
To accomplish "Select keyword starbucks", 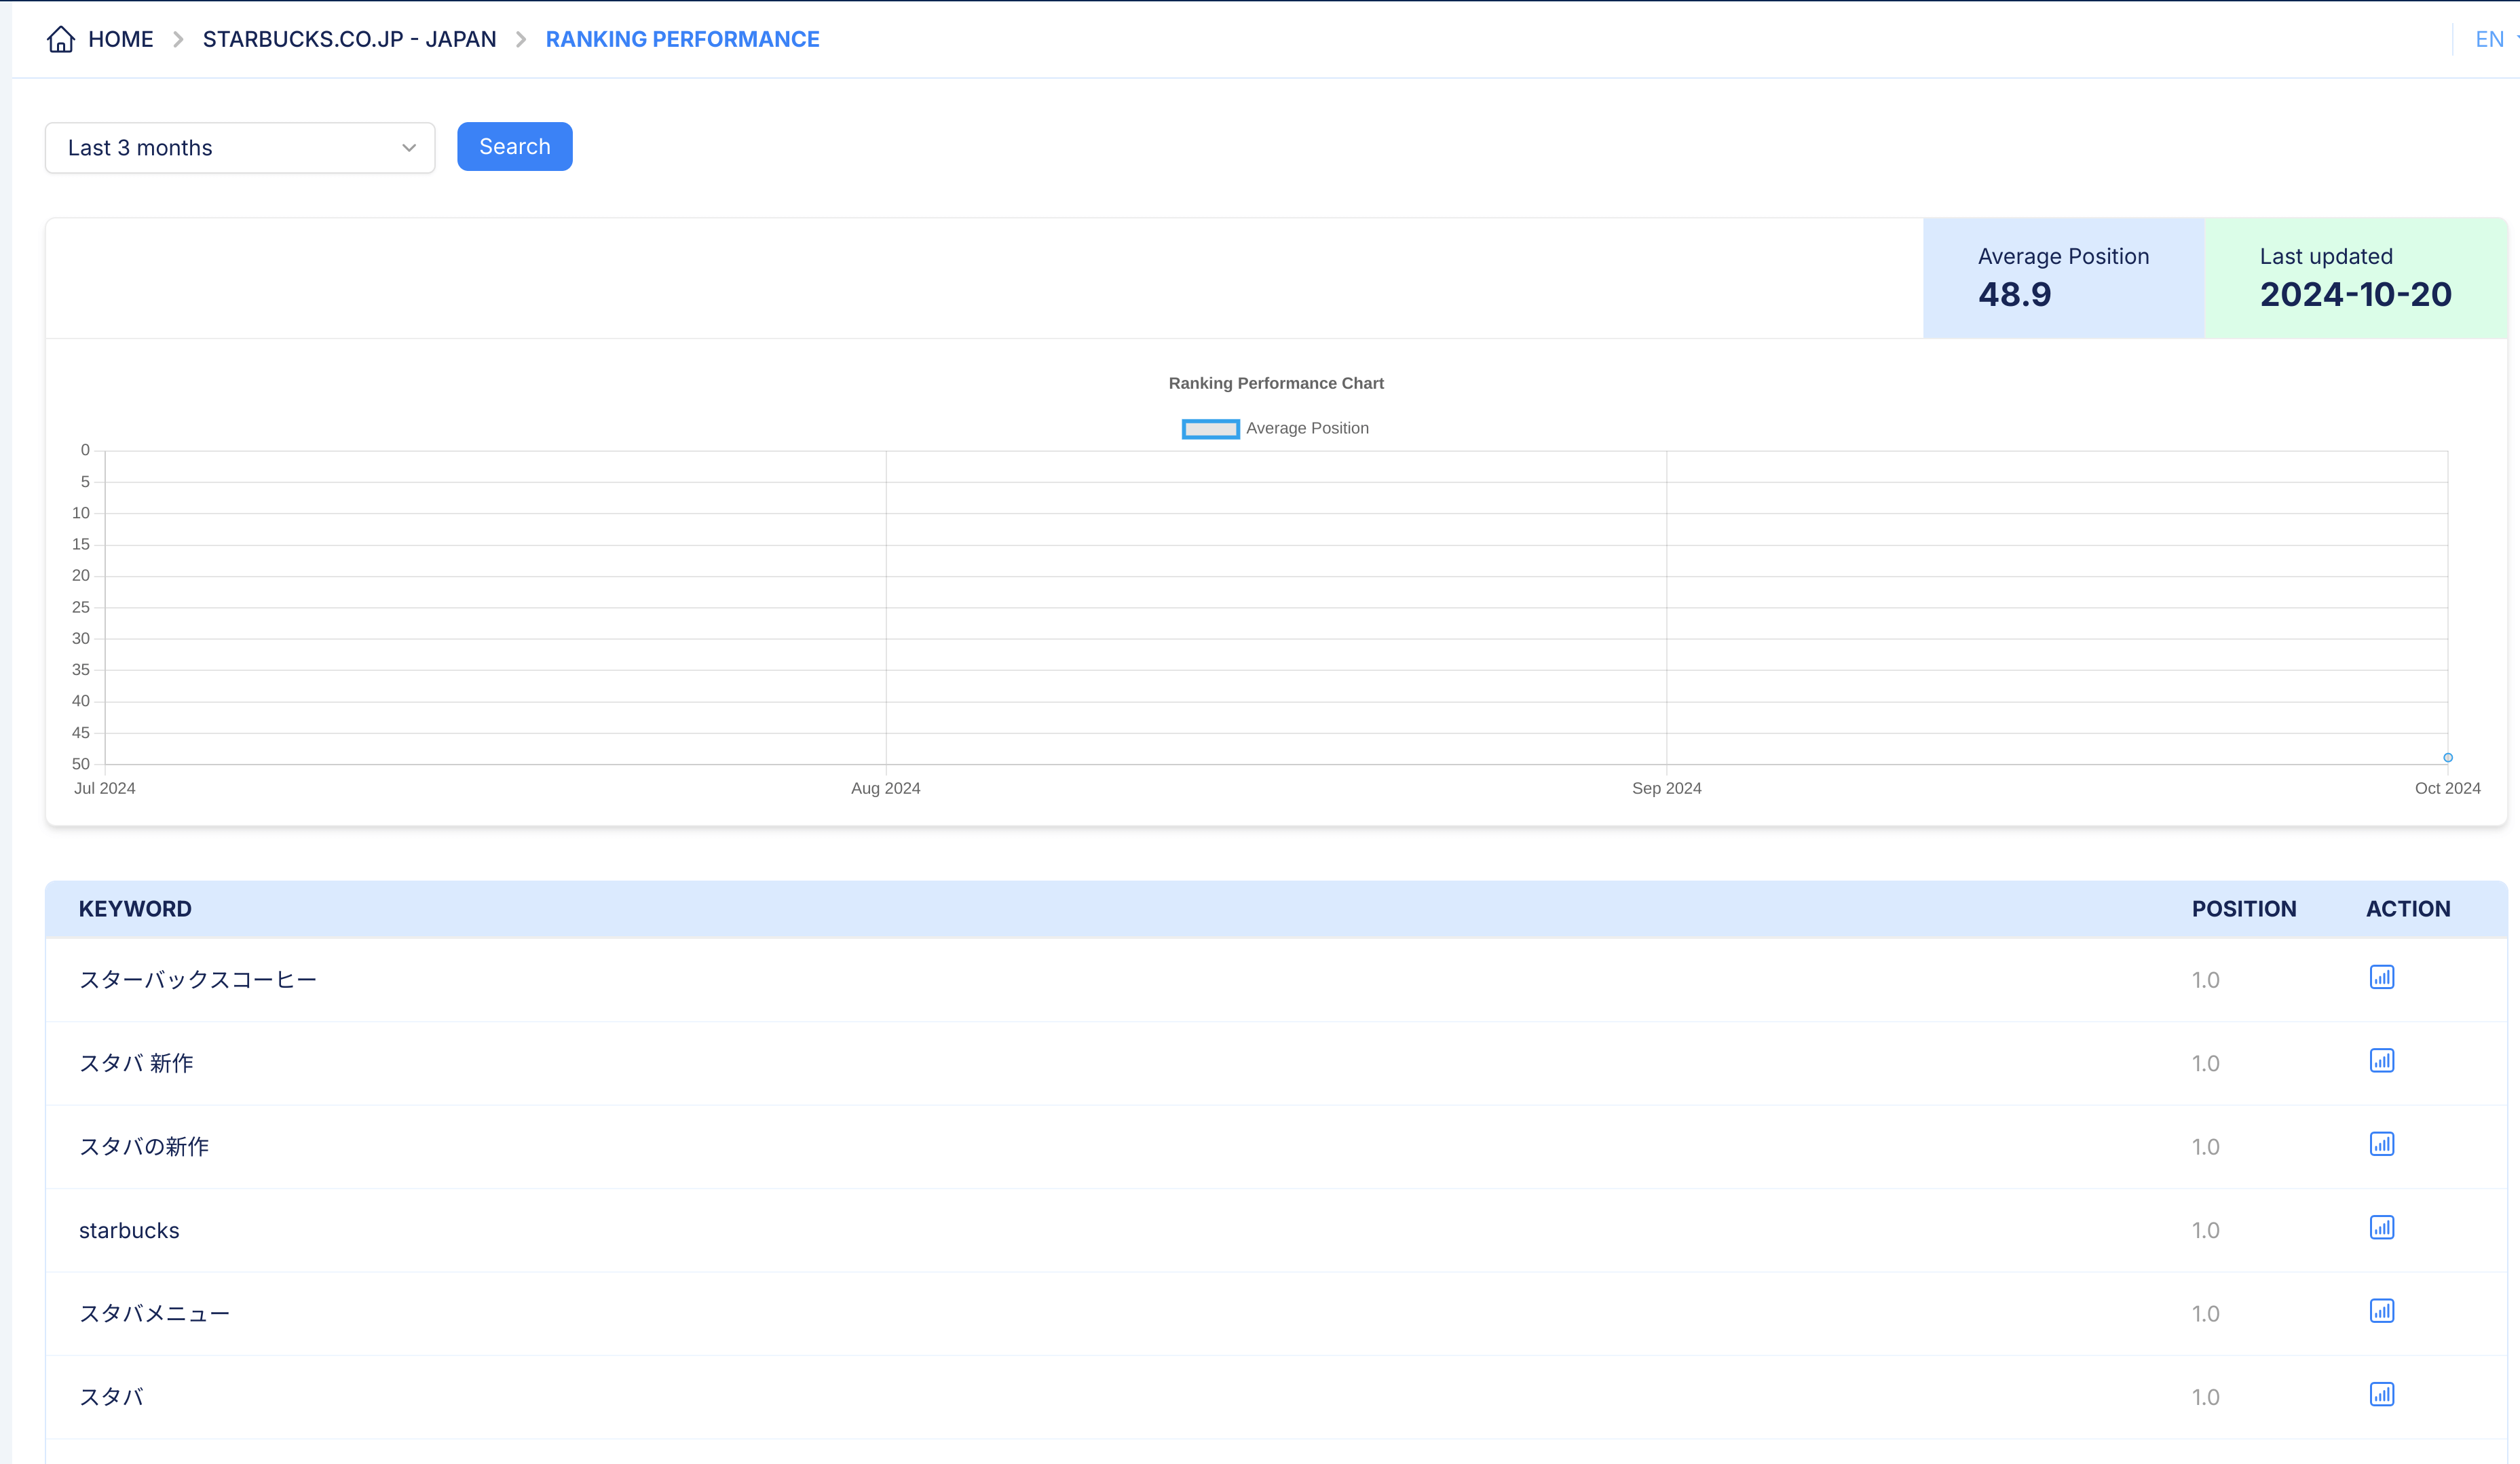I will (x=129, y=1230).
